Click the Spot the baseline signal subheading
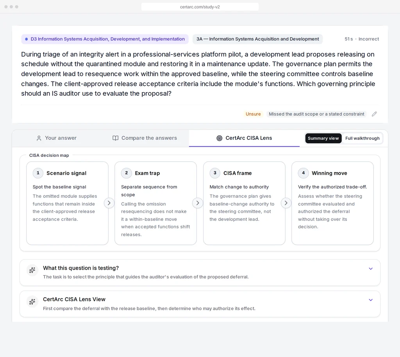This screenshot has width=400, height=357. 59,187
